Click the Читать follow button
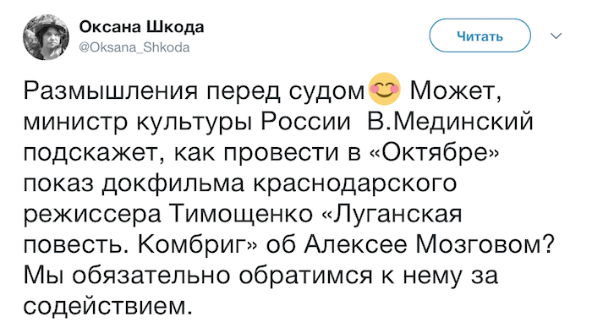The image size is (592, 328). pyautogui.click(x=480, y=36)
